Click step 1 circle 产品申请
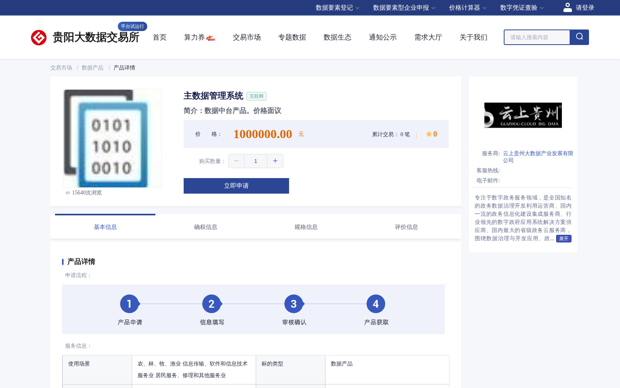Screen dimensions: 620x388 pos(129,304)
